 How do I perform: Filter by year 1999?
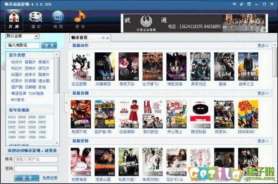(42, 127)
